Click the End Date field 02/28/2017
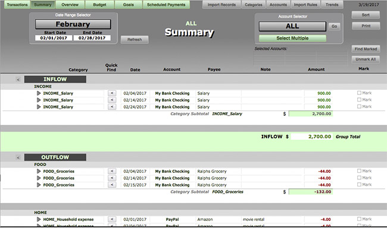 [92, 38]
